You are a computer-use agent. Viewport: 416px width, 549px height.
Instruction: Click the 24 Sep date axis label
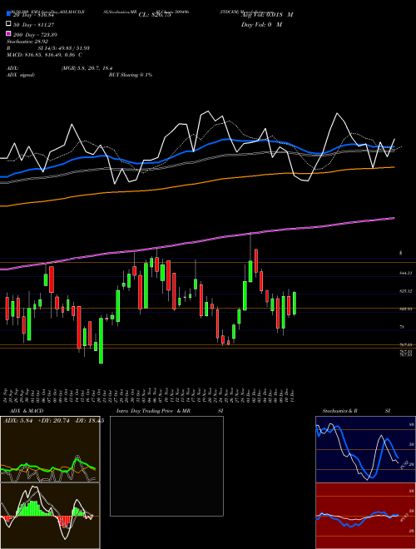click(x=6, y=394)
